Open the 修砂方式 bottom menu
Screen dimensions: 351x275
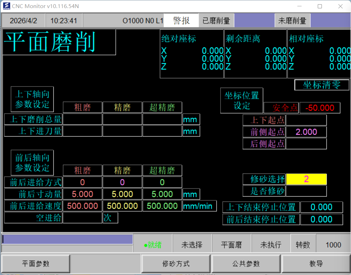(x=176, y=264)
